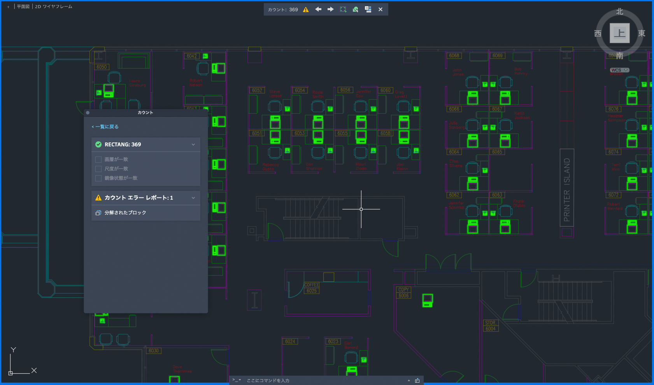
Task: Open the 平面図 view menu
Action: pyautogui.click(x=23, y=7)
